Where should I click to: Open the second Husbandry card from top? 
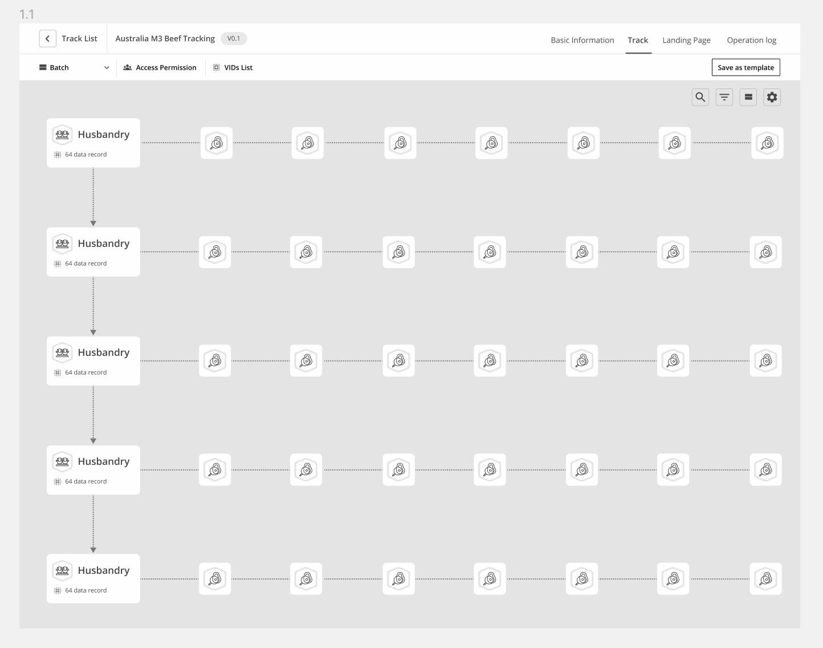[x=93, y=252]
